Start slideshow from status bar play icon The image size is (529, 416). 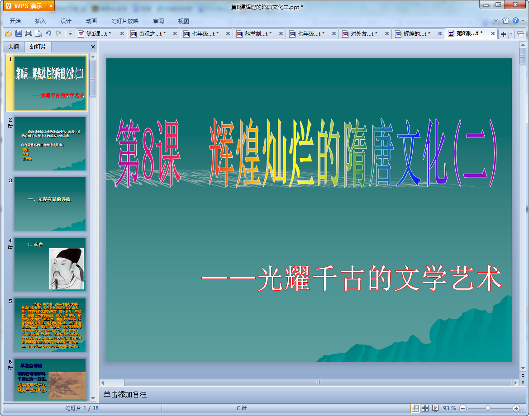click(435, 408)
